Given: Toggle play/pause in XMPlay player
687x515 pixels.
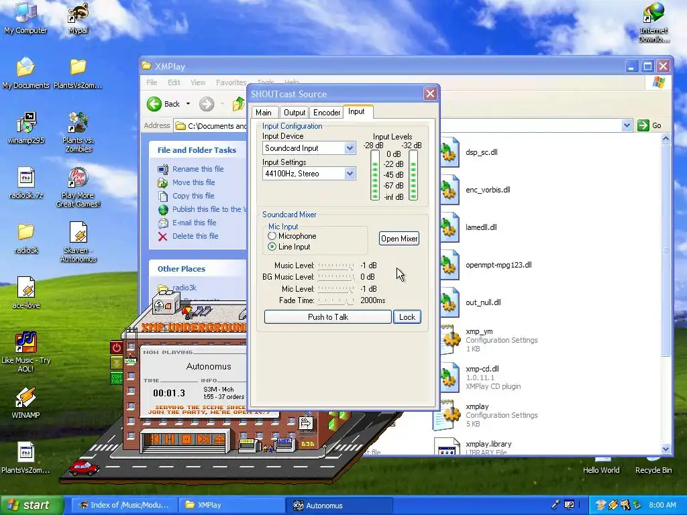Looking at the screenshot, I should 170,439.
